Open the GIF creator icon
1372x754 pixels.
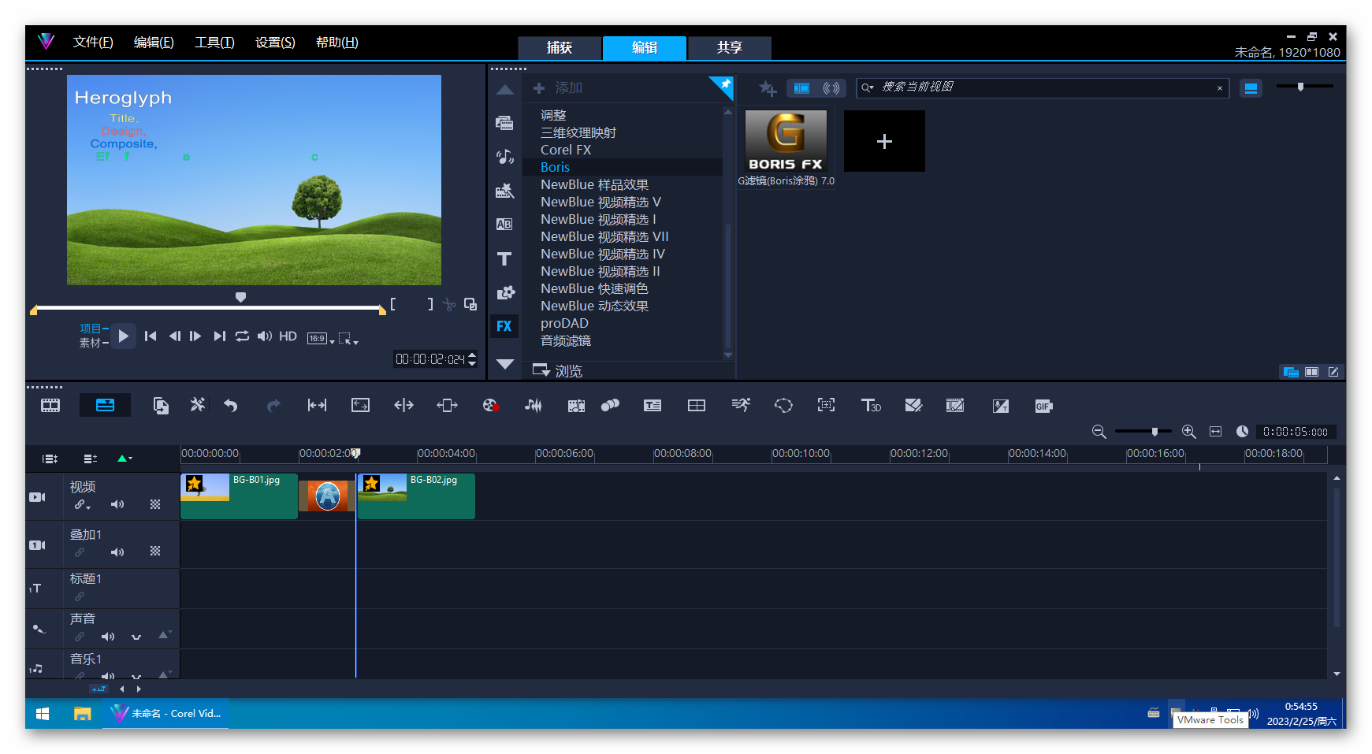tap(1043, 406)
